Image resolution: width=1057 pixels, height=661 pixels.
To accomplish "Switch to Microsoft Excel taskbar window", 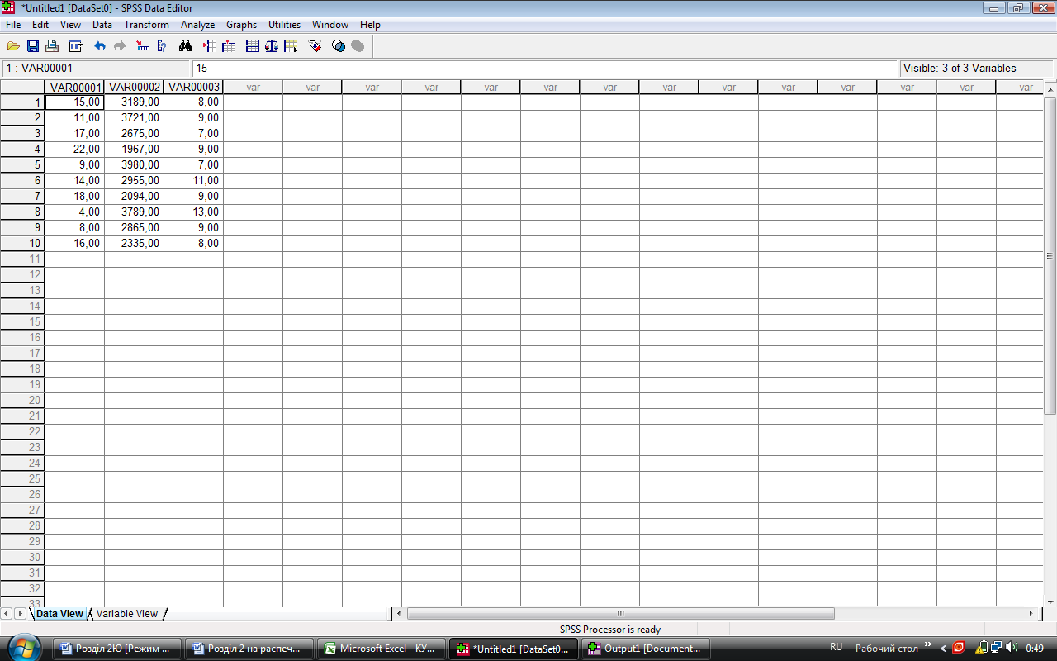I will click(381, 649).
